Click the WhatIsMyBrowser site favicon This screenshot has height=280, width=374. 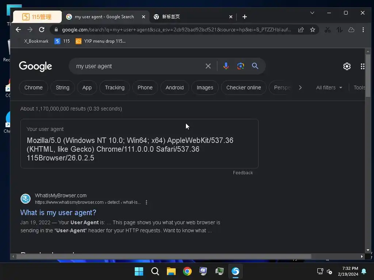click(26, 199)
